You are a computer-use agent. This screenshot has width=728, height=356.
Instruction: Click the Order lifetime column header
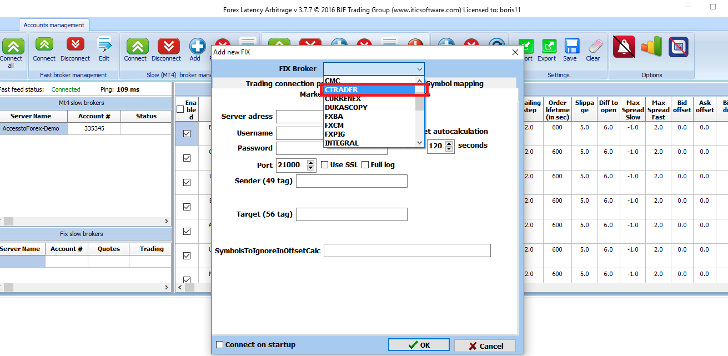(x=558, y=110)
